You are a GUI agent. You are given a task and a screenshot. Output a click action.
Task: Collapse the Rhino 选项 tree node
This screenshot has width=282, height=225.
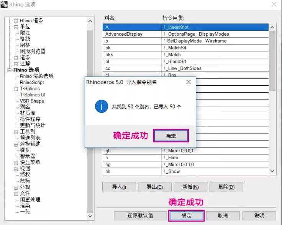[x=9, y=70]
